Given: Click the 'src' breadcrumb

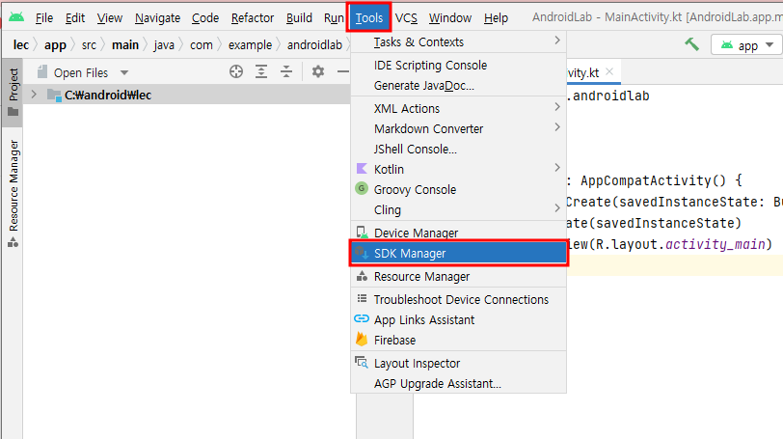Looking at the screenshot, I should tap(89, 45).
